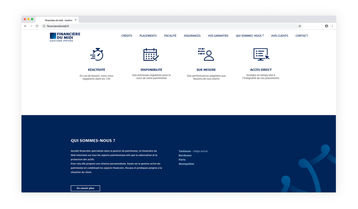Click the En savoir plus button
Viewport: 358px width, 209px height.
(85, 188)
